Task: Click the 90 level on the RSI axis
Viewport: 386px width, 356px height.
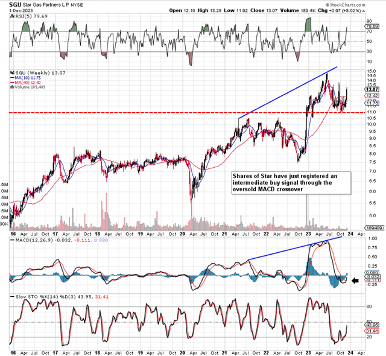Action: [x=369, y=21]
